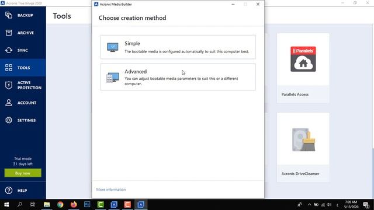Click the Buy now button
Image resolution: width=374 pixels, height=210 pixels.
[23, 173]
